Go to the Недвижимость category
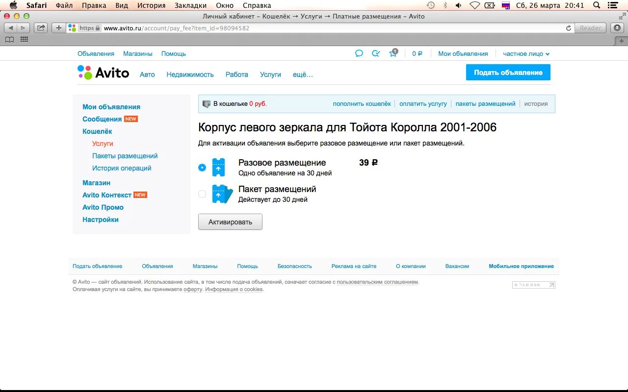Screen dimensions: 628x392 [x=190, y=74]
